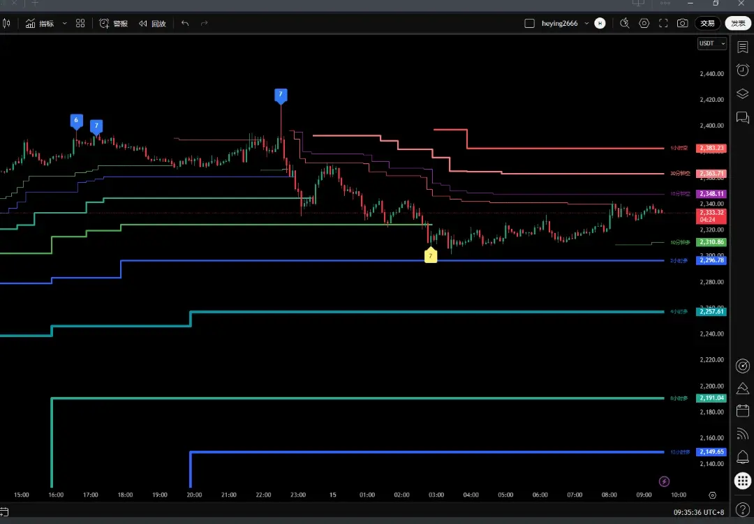This screenshot has height=524, width=754.
Task: Click the 10分钟多 line label
Action: coord(680,242)
